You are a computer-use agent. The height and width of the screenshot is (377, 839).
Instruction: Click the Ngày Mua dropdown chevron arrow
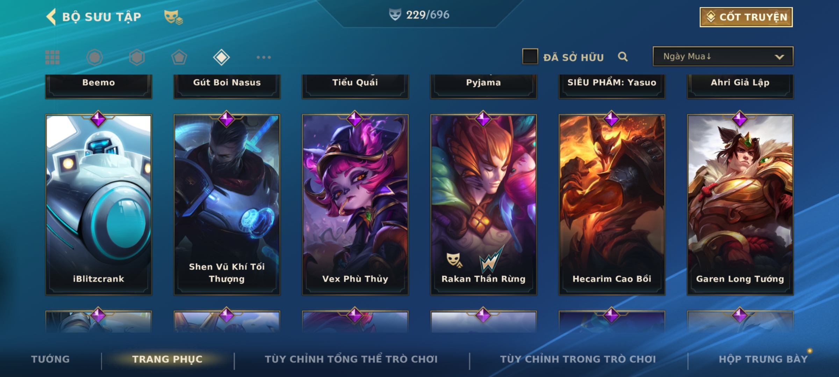tap(779, 57)
